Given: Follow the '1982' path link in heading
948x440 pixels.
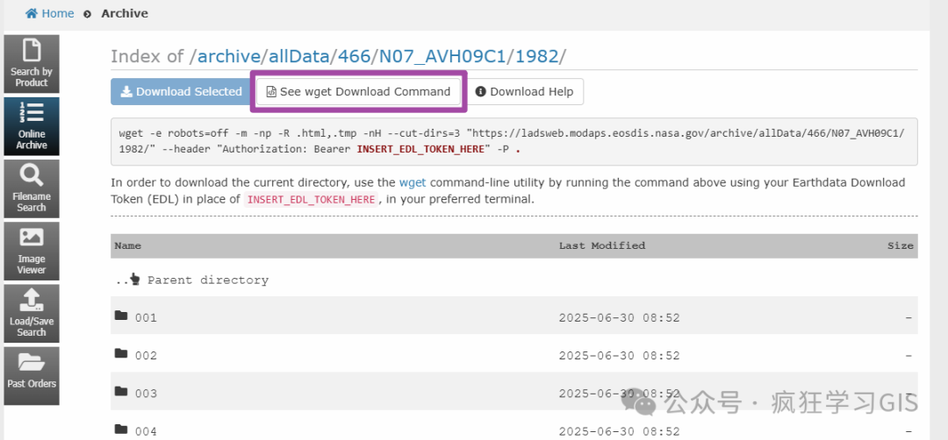Looking at the screenshot, I should [x=536, y=57].
